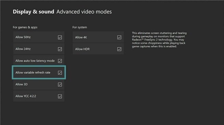Click the Advanced video modes title

(84, 12)
